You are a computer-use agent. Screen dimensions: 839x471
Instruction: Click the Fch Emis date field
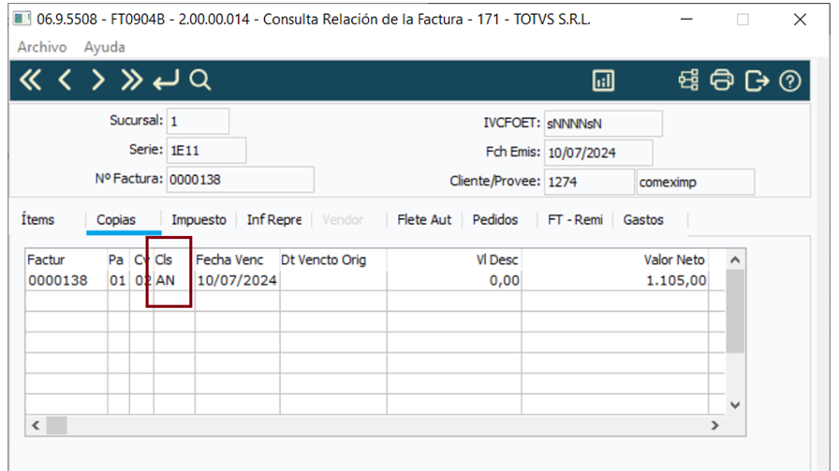[x=598, y=153]
